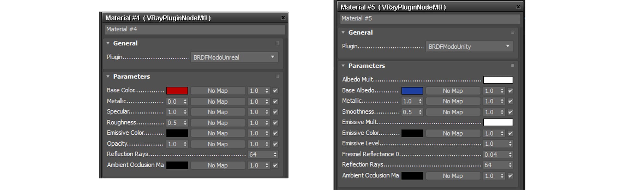The width and height of the screenshot is (622, 190).
Task: Toggle Emissive Color map checkbox in Material #4
Action: point(275,133)
